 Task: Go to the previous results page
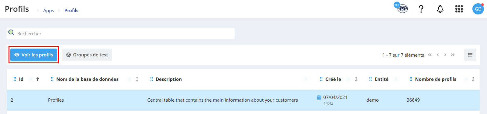point(438,55)
